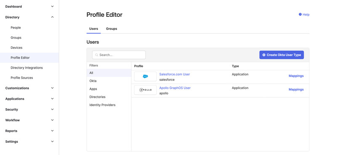This screenshot has width=337, height=155.
Task: Open Directory Integrations in the sidebar
Action: coord(27,68)
